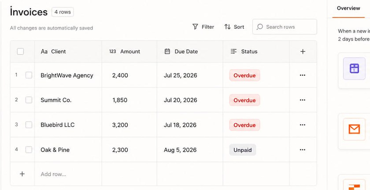Open Overdue status for Bluebird LLC

coord(244,125)
